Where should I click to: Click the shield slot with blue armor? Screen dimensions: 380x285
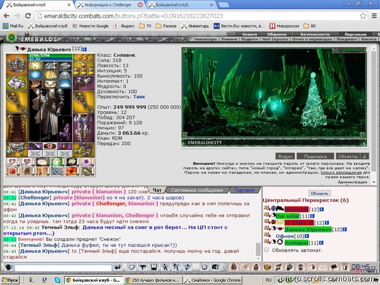83,128
